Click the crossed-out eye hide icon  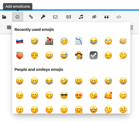[94, 17]
